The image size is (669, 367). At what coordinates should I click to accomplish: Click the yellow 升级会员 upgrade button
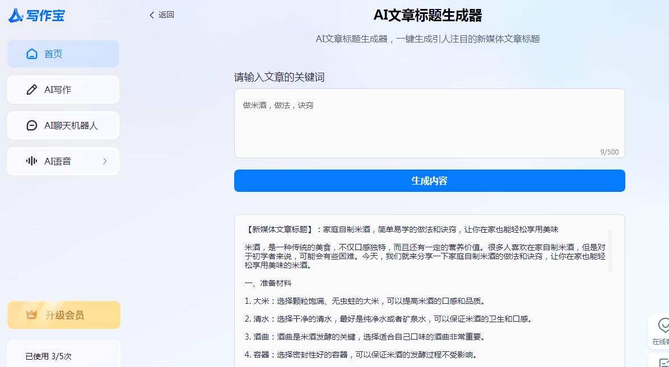pyautogui.click(x=63, y=314)
